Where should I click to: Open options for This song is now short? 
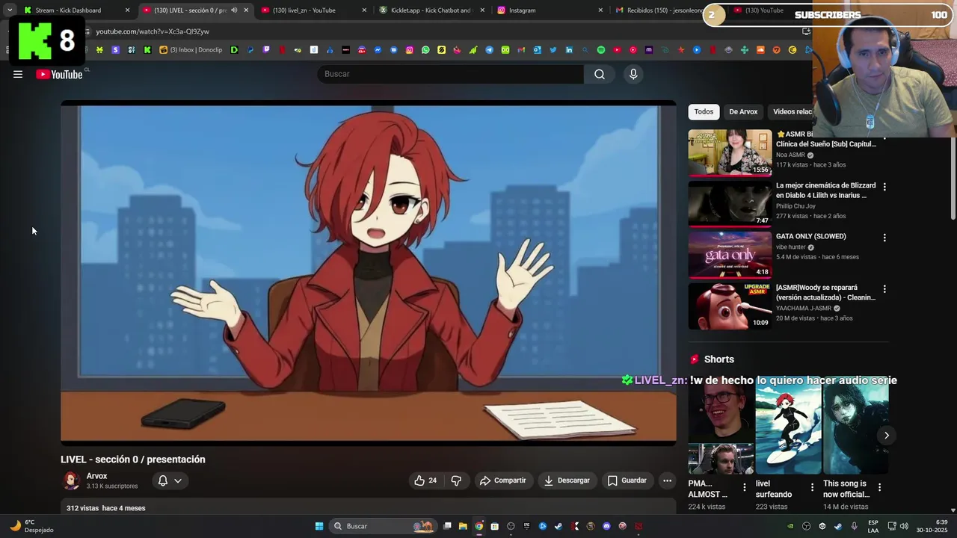point(879,487)
